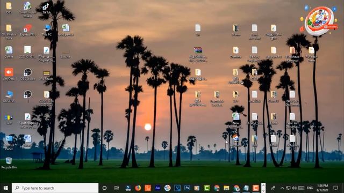Open the People icon on the taskbar
Image resolution: width=344 pixels, height=193 pixels.
273,188
